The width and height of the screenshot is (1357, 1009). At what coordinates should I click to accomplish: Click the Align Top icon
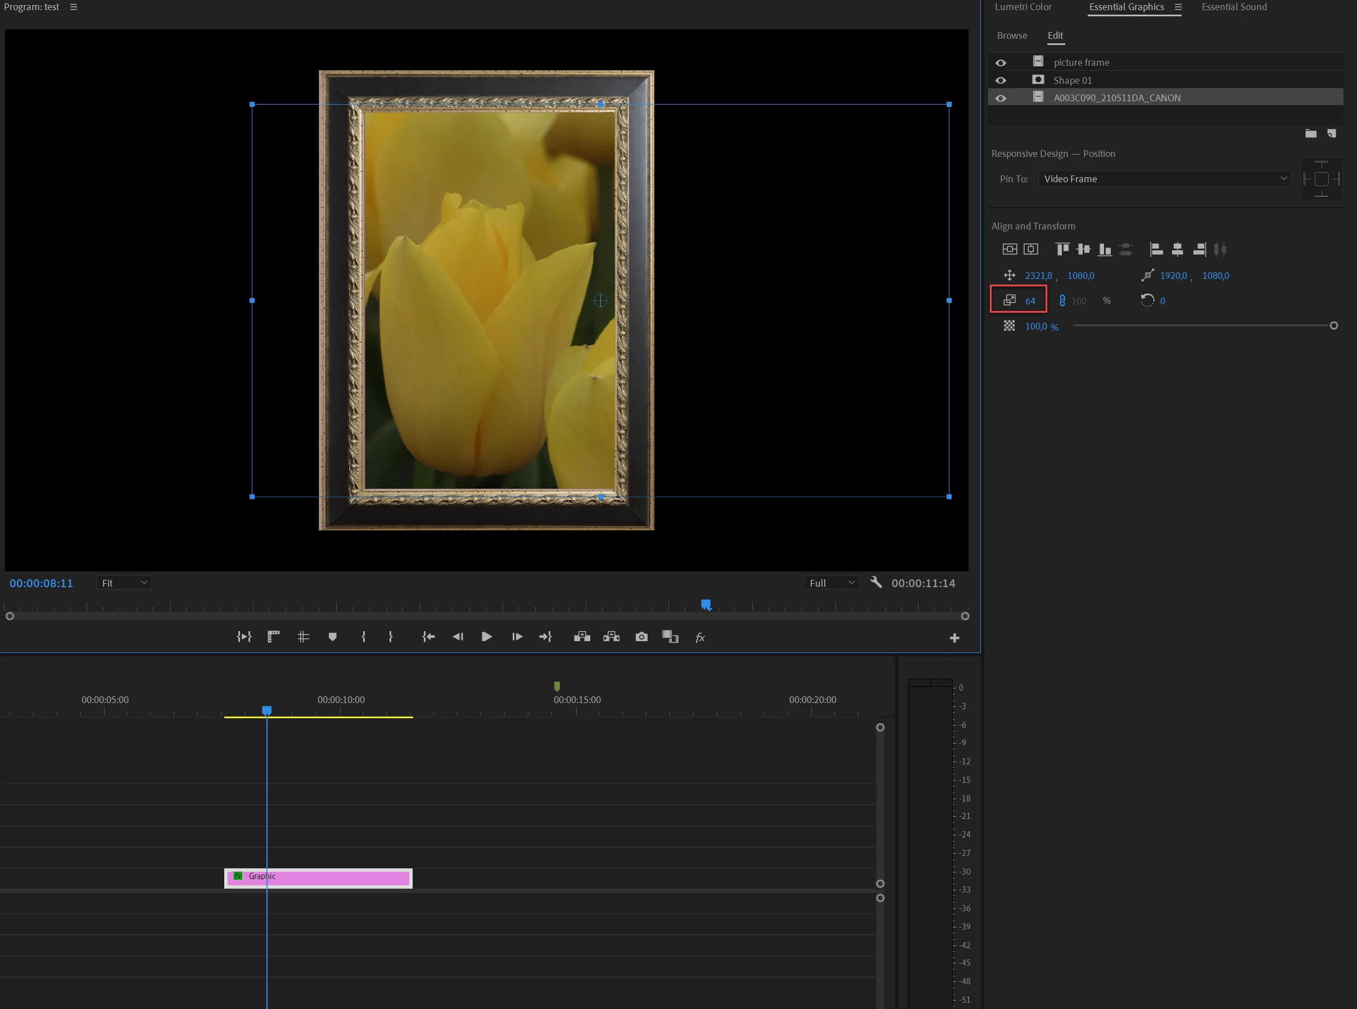[1062, 249]
